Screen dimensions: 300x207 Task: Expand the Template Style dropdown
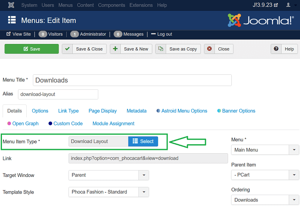click(144, 192)
